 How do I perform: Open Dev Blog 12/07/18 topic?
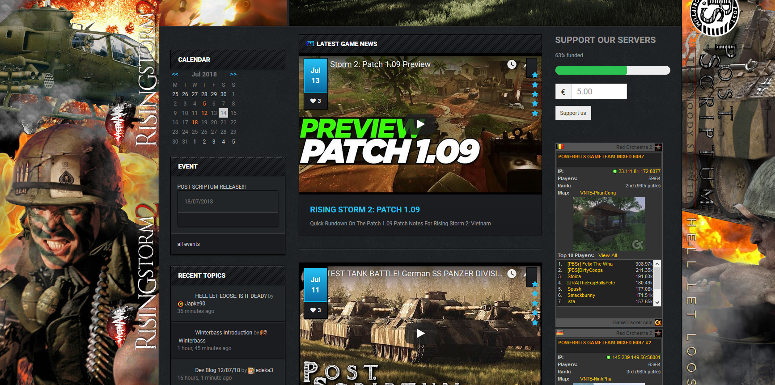(217, 370)
